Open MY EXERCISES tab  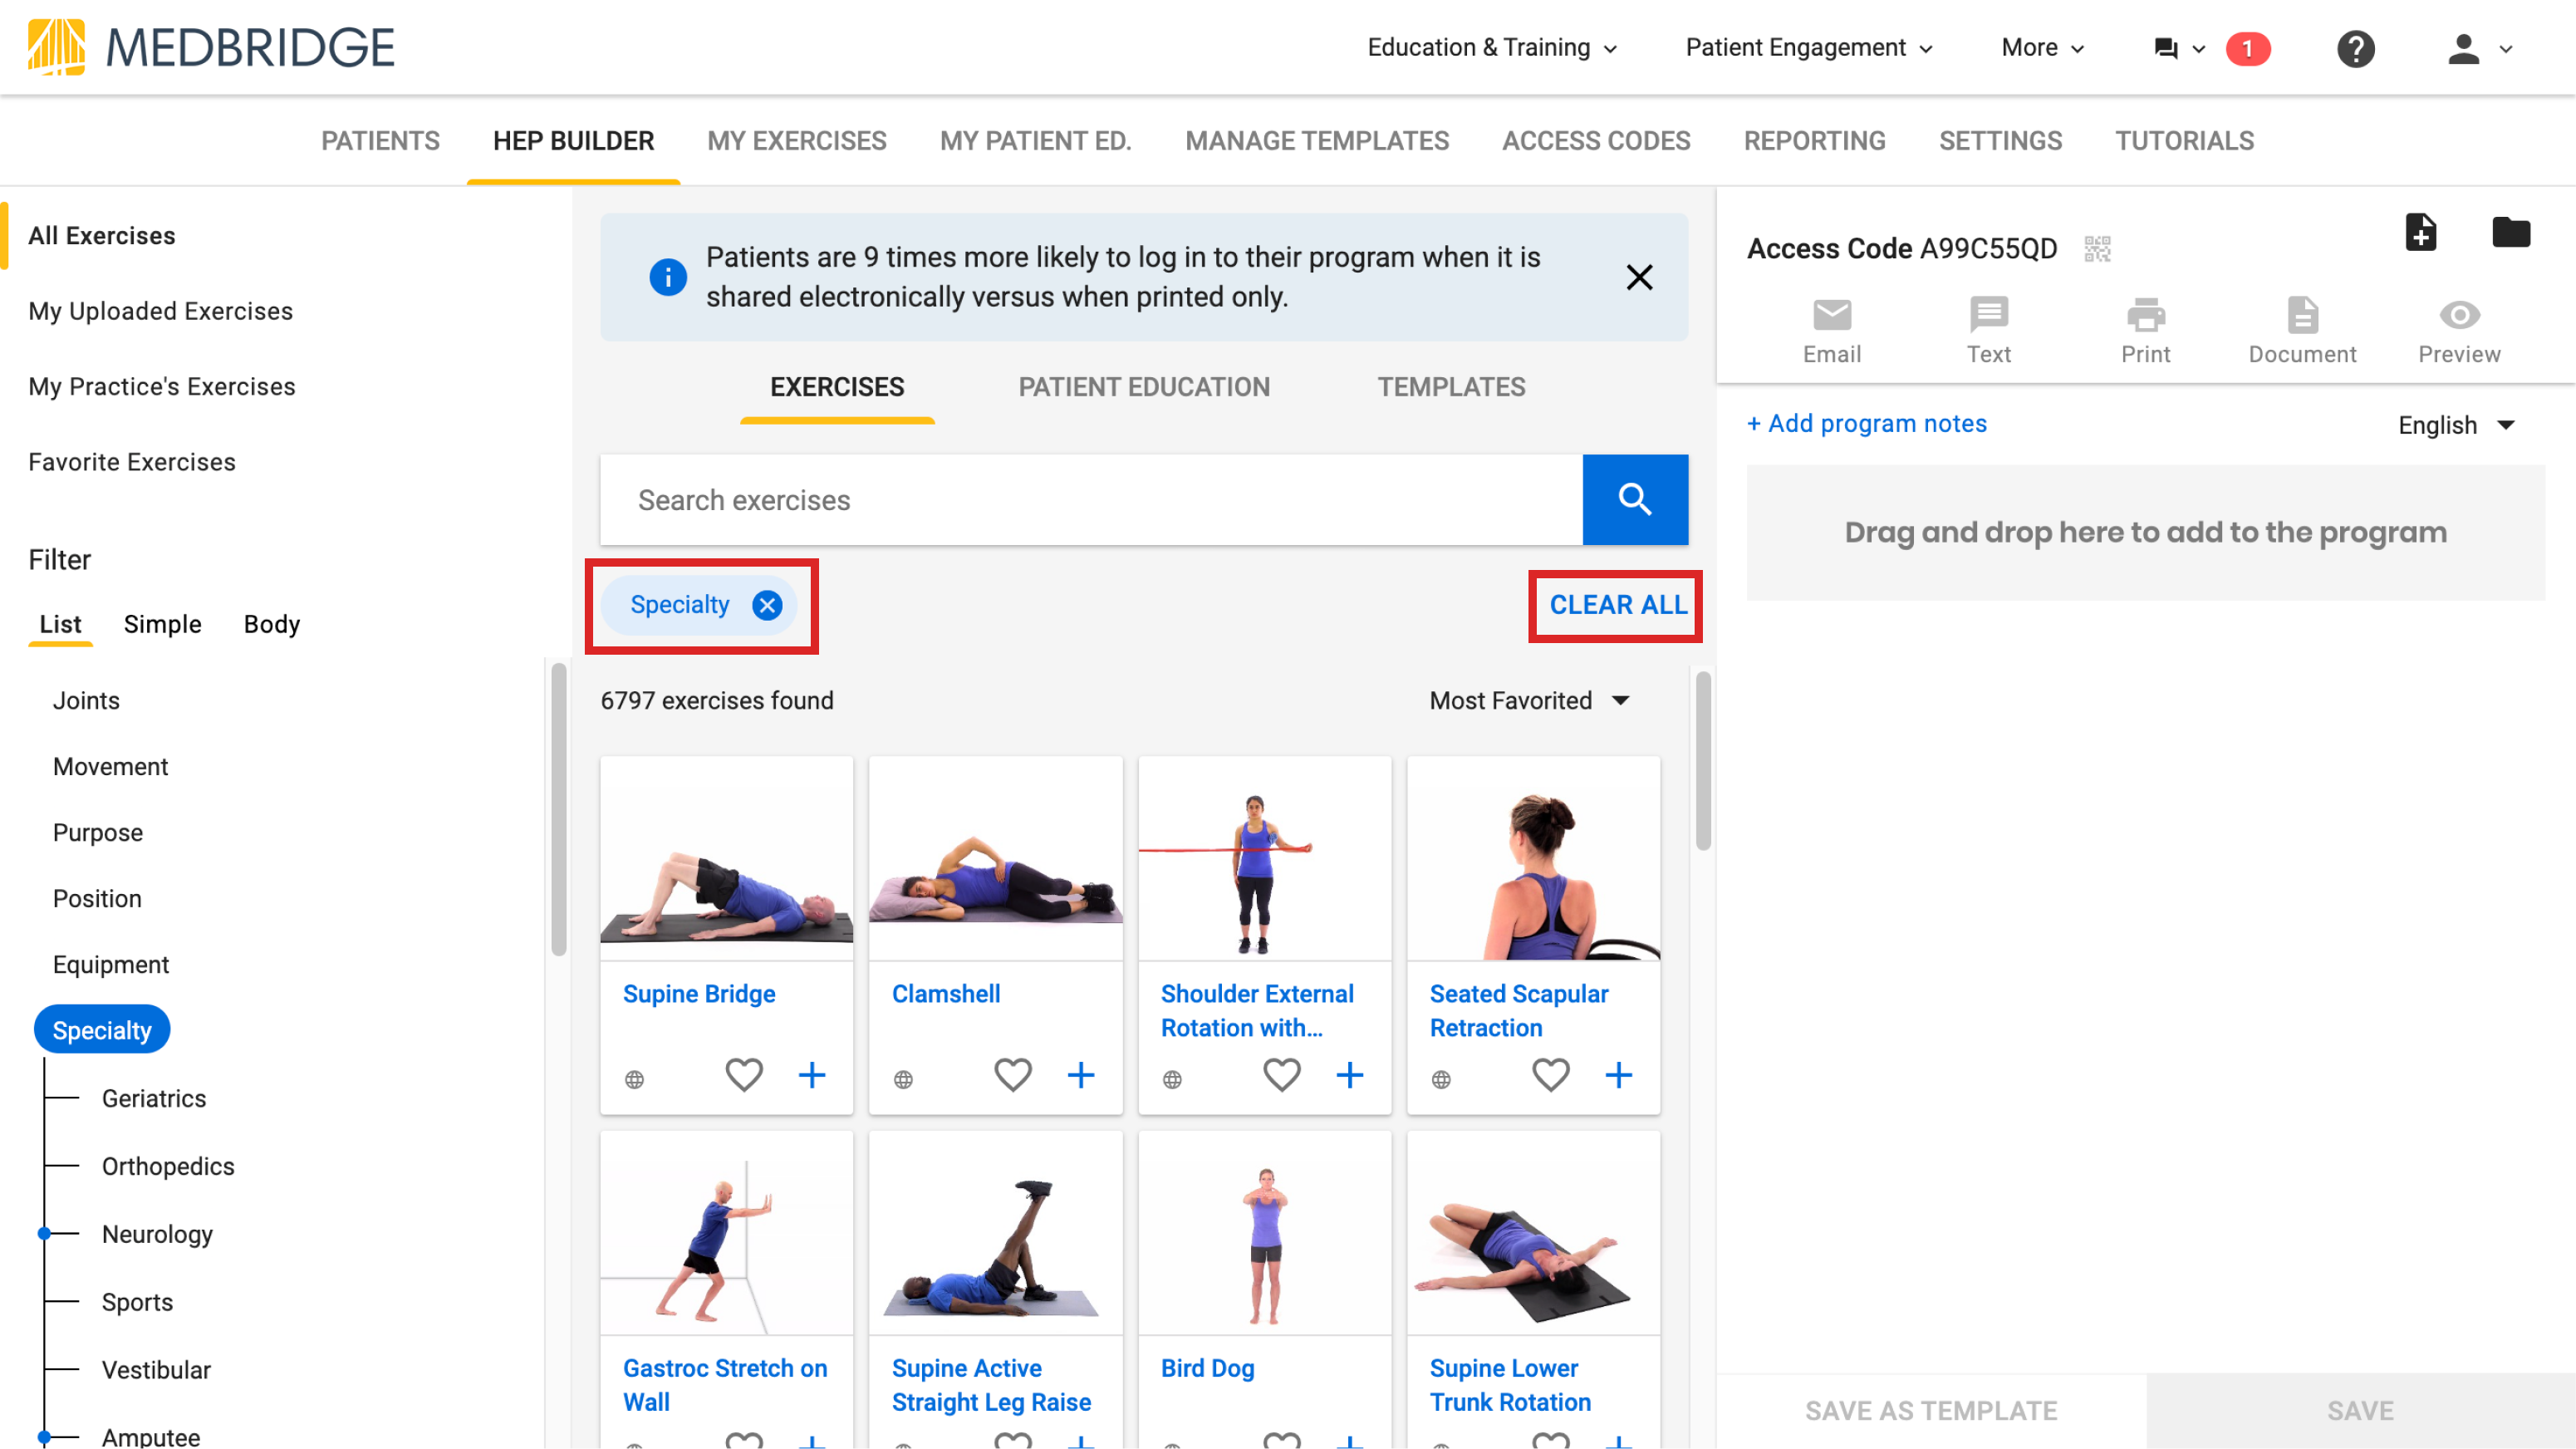(x=796, y=141)
